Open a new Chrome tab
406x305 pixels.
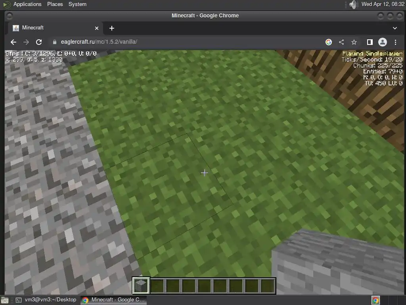point(111,28)
